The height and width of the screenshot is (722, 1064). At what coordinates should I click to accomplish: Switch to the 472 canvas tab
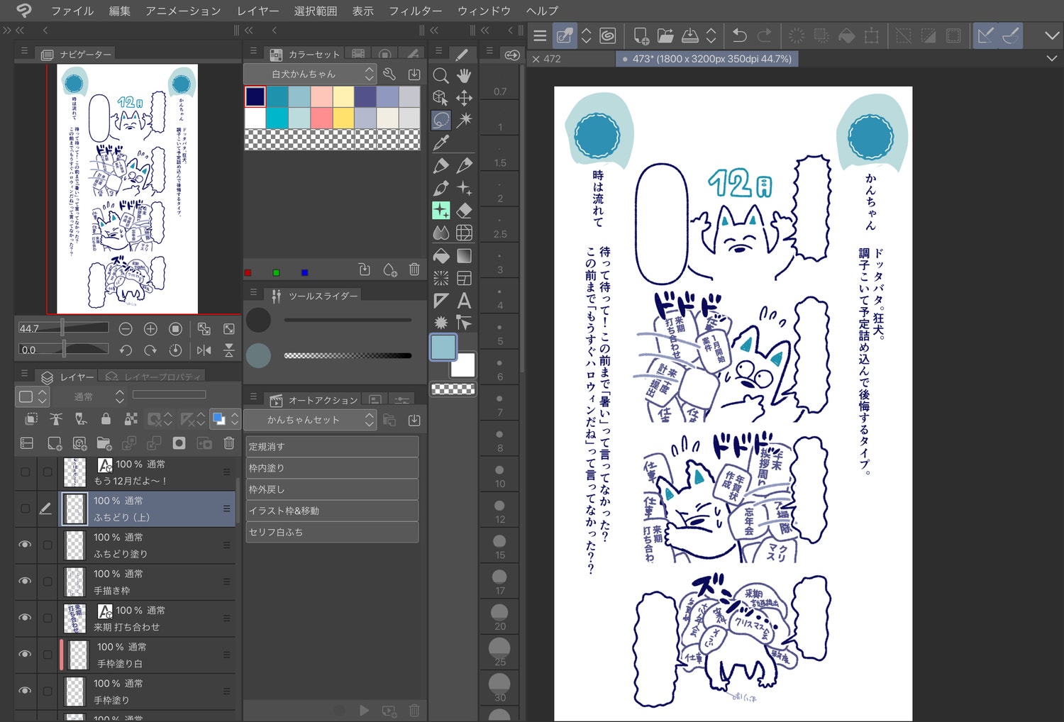coord(552,59)
